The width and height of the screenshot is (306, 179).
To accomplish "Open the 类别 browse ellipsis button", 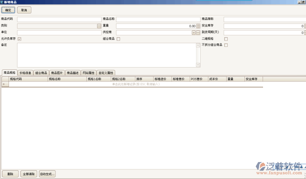I will coord(99,26).
